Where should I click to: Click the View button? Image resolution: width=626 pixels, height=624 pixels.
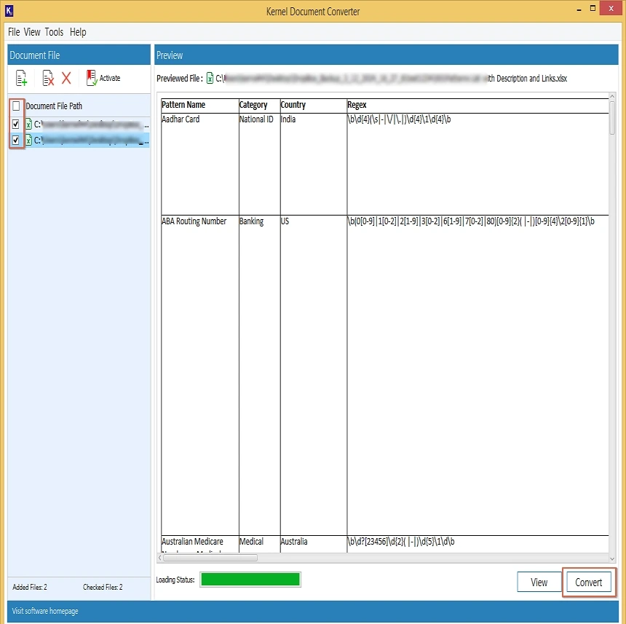click(539, 582)
